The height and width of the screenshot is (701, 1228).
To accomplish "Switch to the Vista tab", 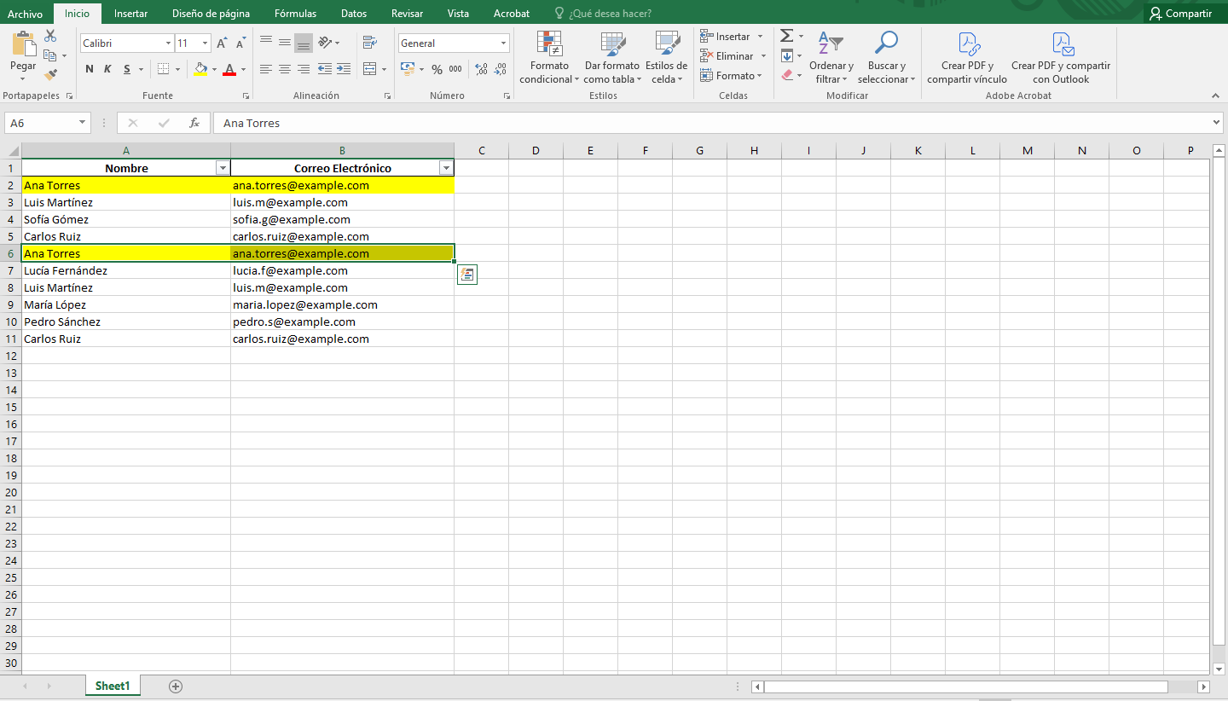I will click(x=458, y=14).
